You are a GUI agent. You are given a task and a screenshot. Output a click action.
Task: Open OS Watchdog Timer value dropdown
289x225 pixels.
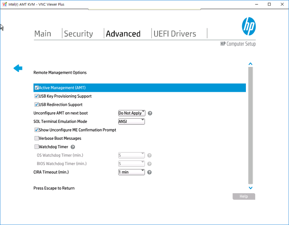coord(131,155)
